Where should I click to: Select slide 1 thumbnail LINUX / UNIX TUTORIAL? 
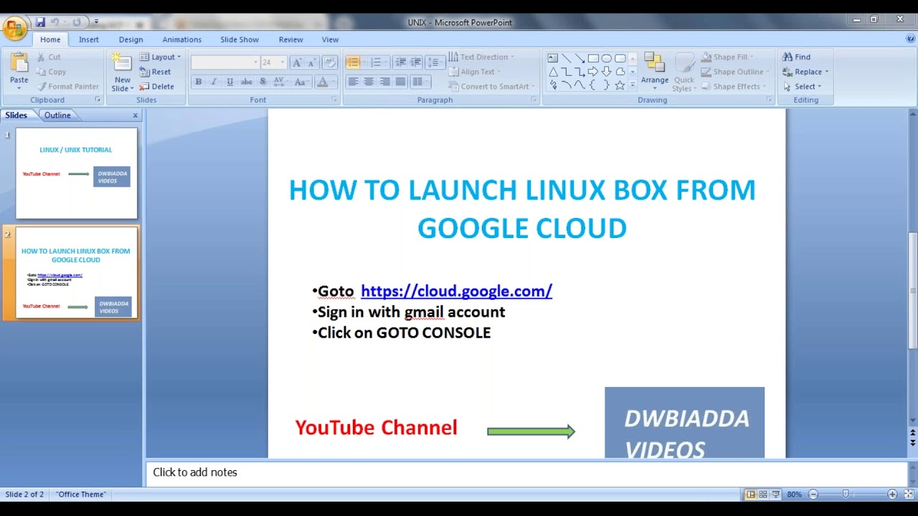tap(77, 173)
